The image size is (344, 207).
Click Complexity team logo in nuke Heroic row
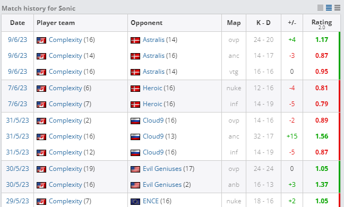click(41, 89)
